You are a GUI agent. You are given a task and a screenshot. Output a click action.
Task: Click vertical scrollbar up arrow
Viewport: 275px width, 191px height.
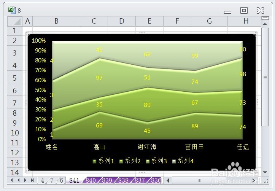[265, 24]
